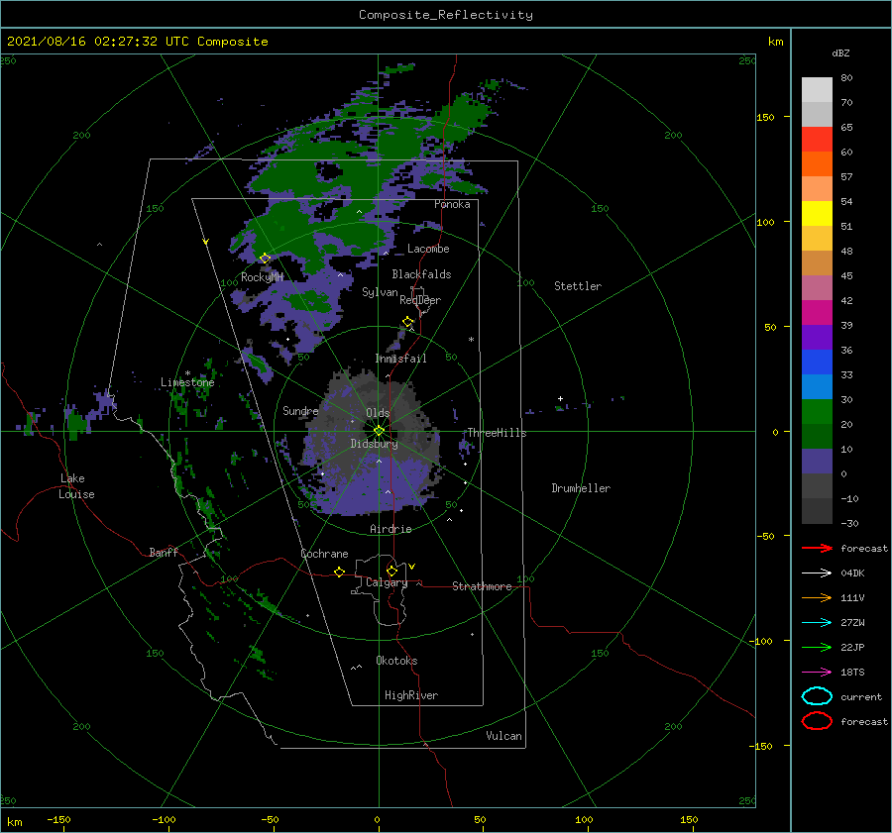Click the Calgary city label
892x833 pixels.
coord(387,582)
